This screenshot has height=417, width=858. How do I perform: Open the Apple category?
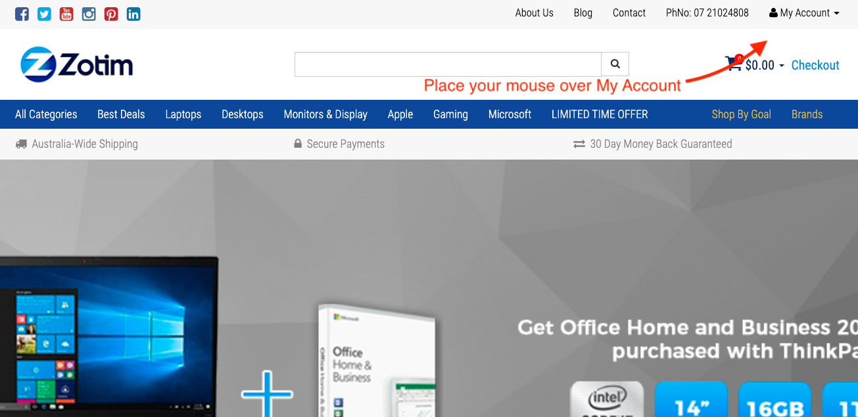tap(400, 114)
